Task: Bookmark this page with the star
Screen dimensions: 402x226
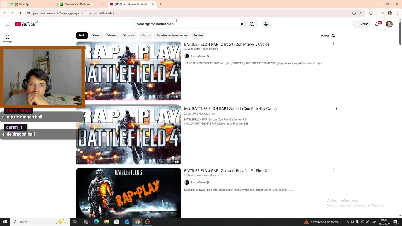Action: point(361,13)
